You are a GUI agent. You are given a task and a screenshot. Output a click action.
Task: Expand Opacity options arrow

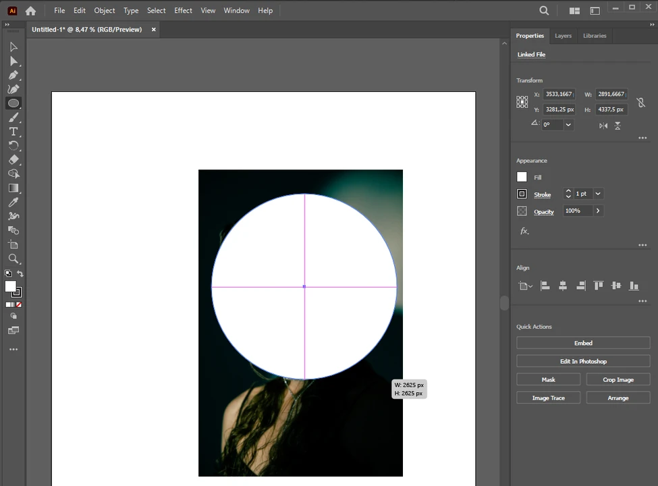[x=598, y=211]
